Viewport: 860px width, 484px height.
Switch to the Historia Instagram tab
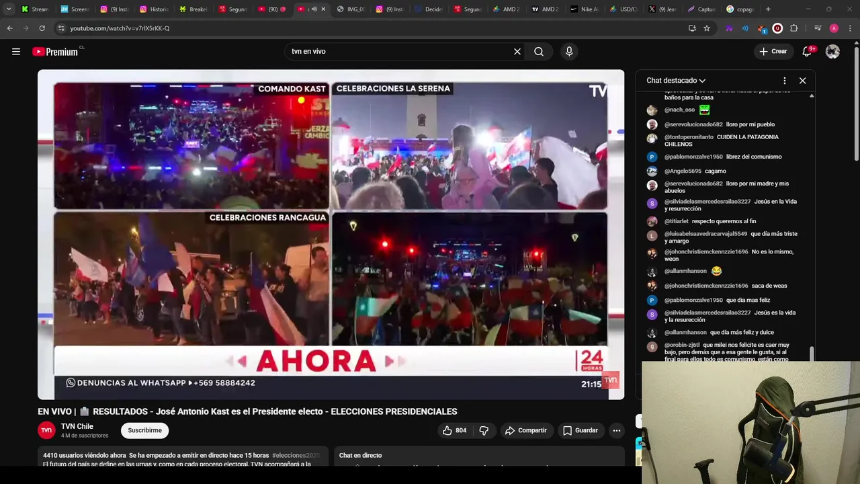(154, 9)
